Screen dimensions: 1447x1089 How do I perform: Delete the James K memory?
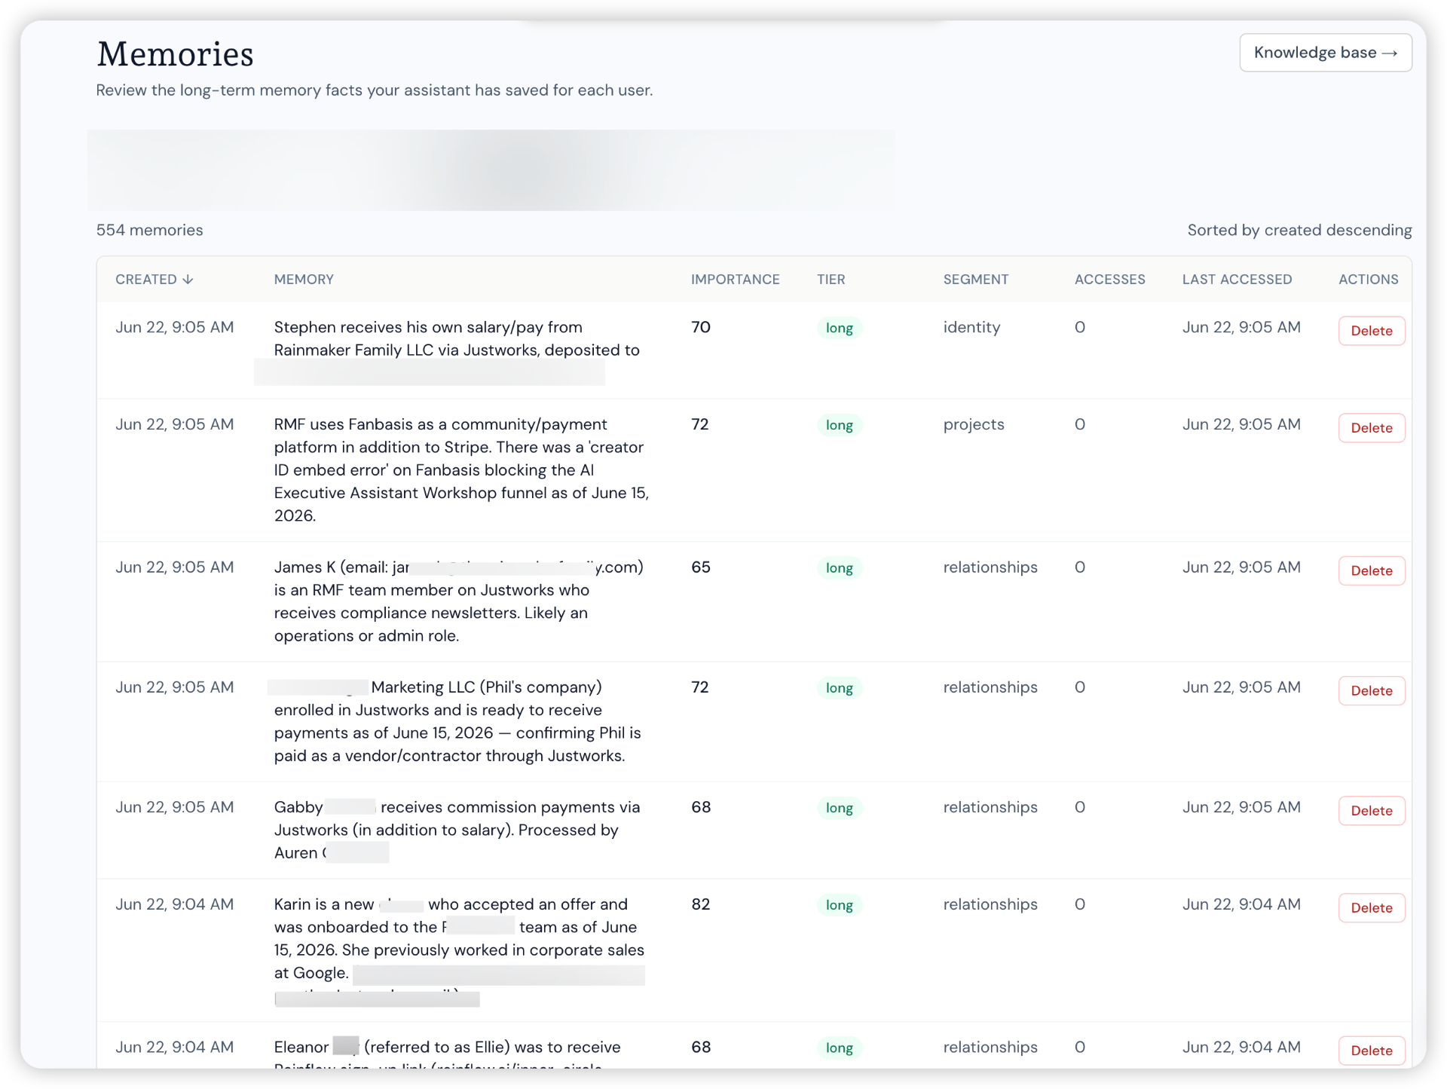(1371, 571)
